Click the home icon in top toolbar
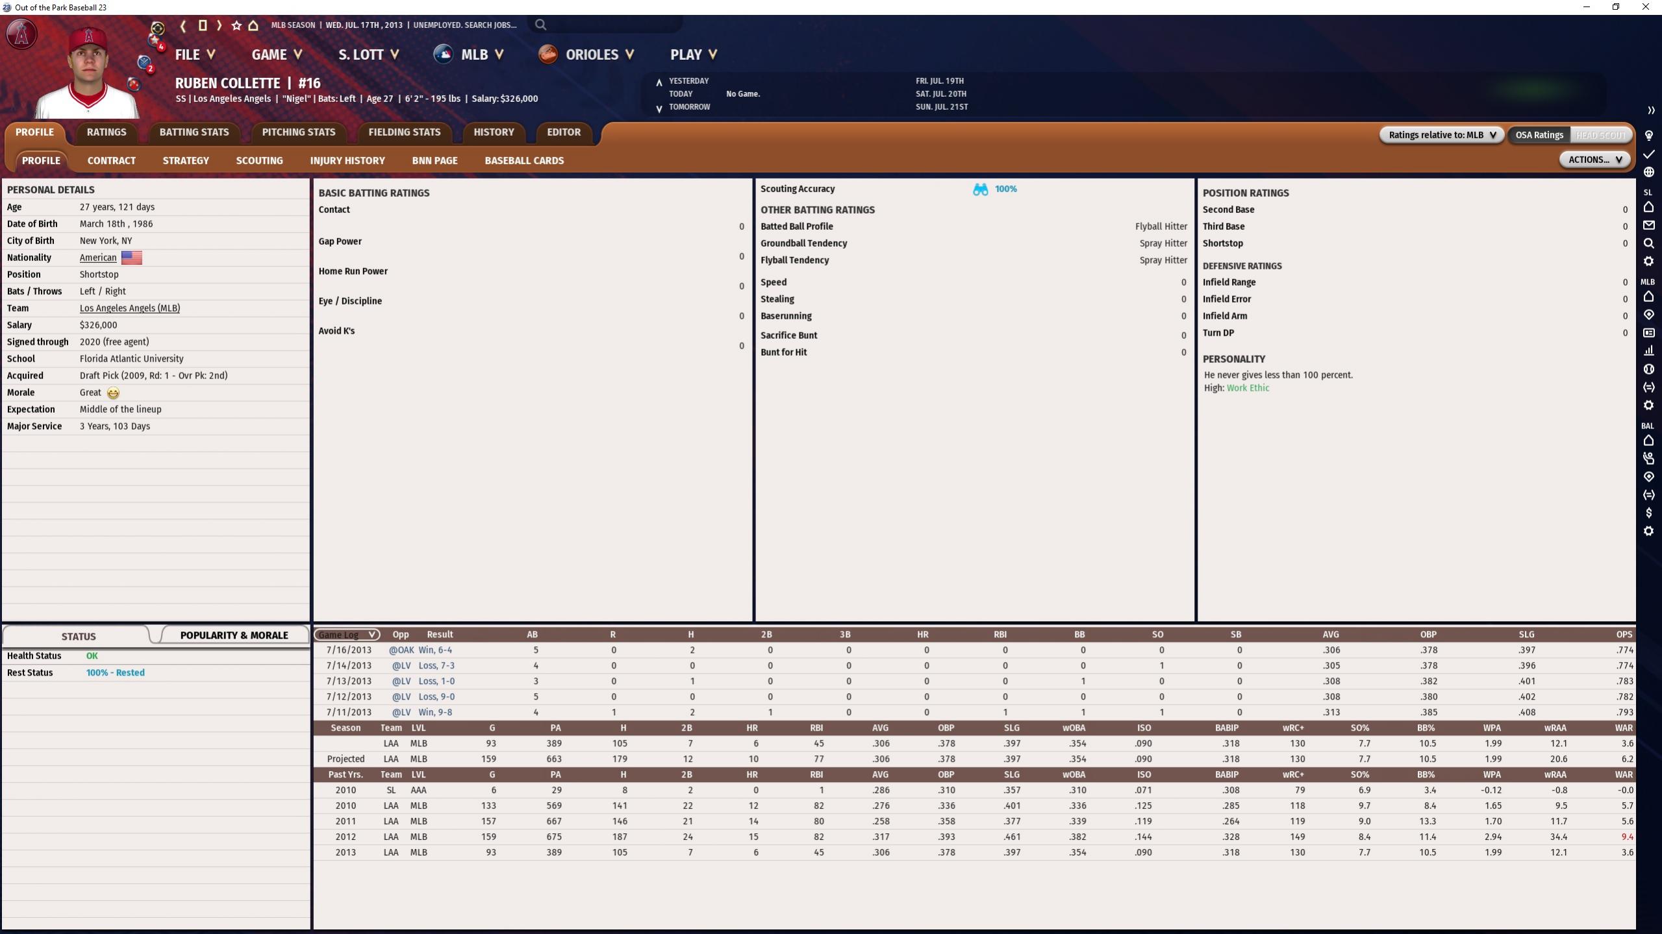 tap(253, 25)
